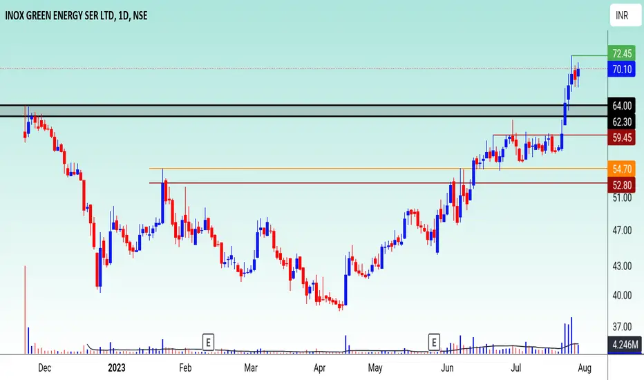Click the 64.00 price level label

pyautogui.click(x=622, y=106)
